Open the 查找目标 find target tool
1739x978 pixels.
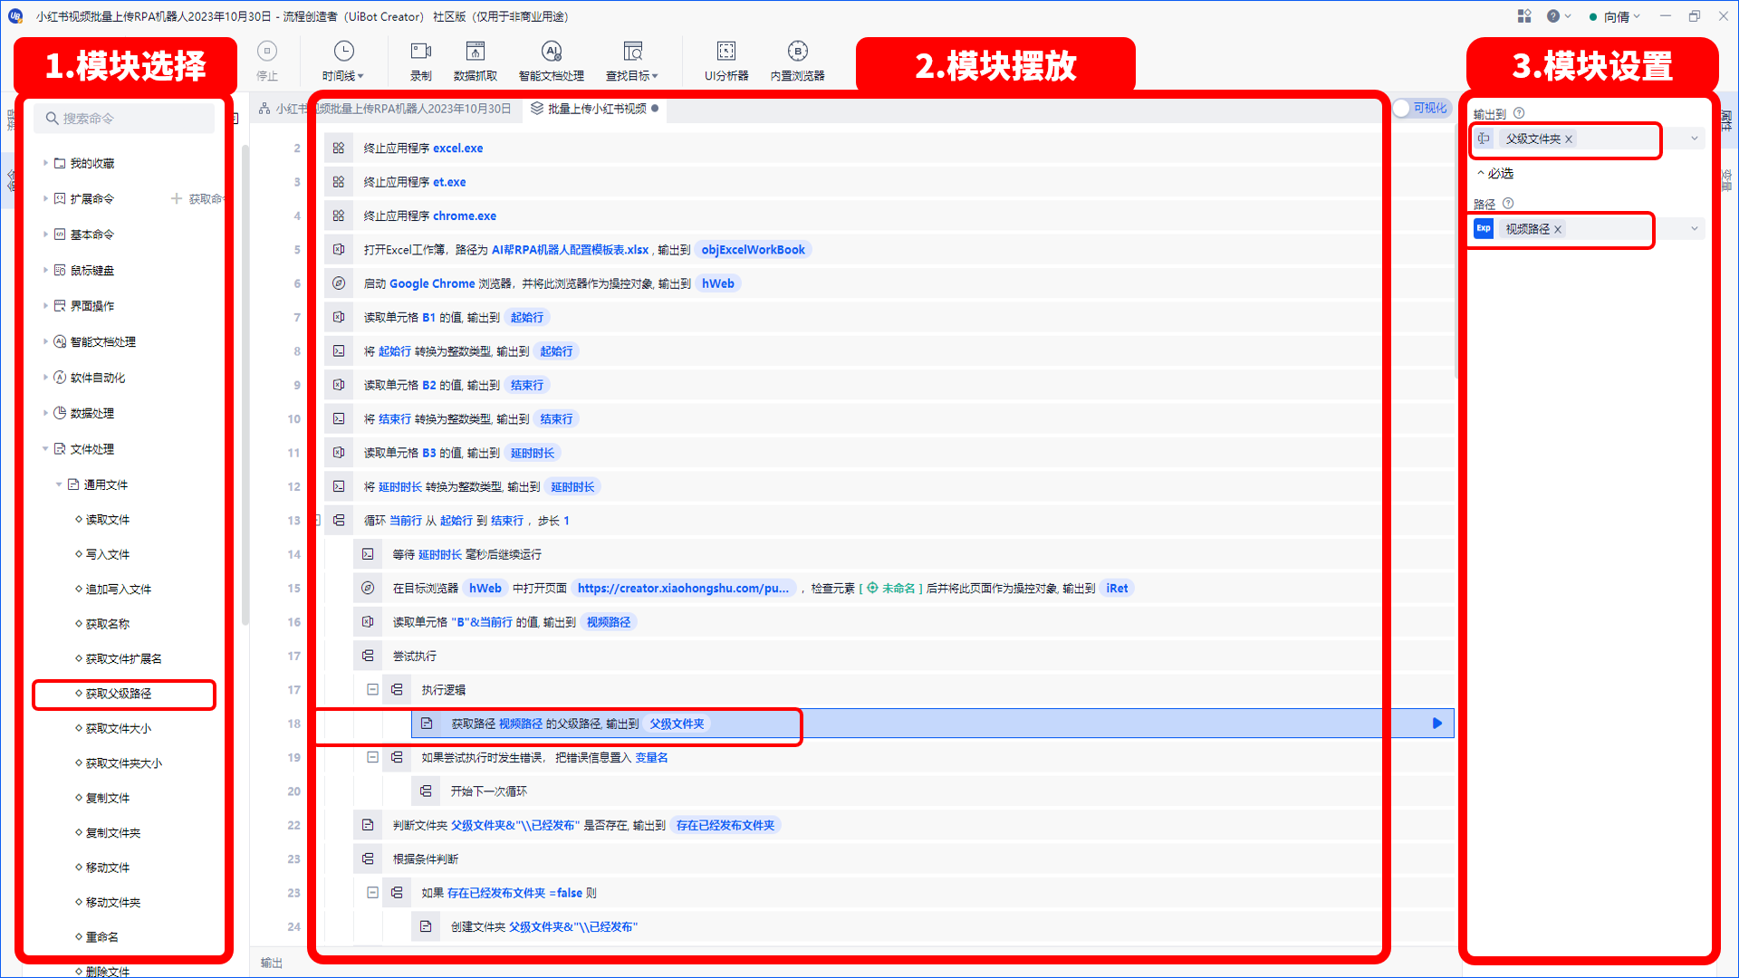pos(632,60)
